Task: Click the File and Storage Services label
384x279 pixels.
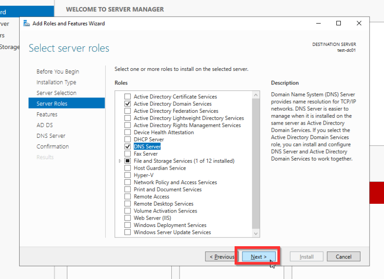Action: pos(184,161)
